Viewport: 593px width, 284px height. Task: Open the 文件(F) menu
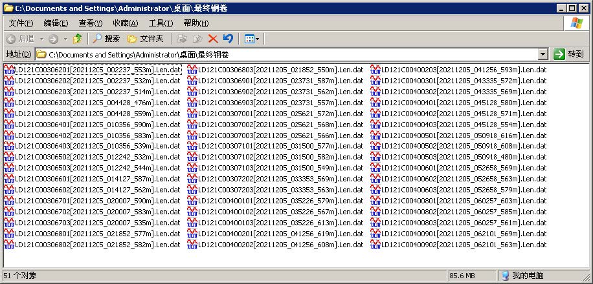pyautogui.click(x=21, y=23)
